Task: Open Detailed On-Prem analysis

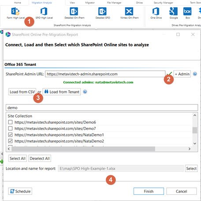Action: point(74,14)
